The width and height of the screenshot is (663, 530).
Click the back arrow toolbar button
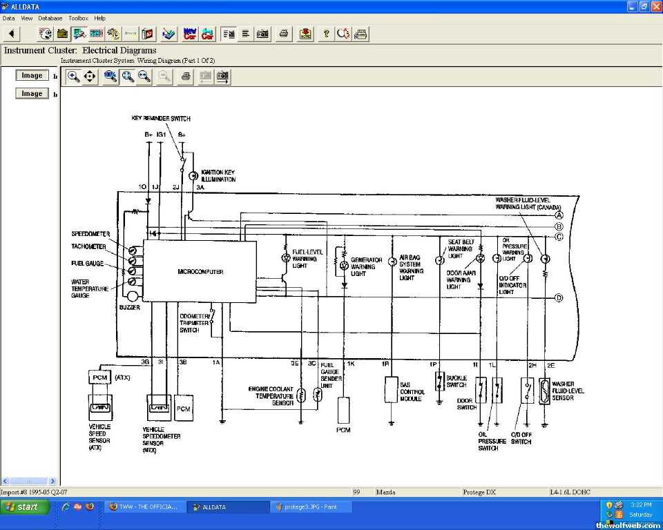(x=12, y=33)
